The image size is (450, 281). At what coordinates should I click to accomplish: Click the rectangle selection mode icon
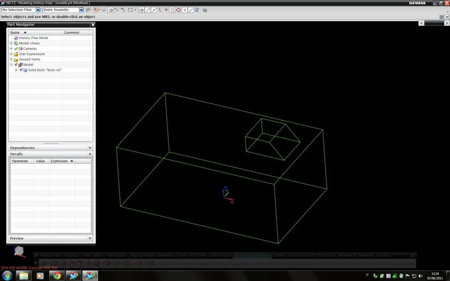click(130, 10)
